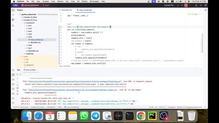Expand the materials folder
The width and height of the screenshot is (219, 123).
23,54
